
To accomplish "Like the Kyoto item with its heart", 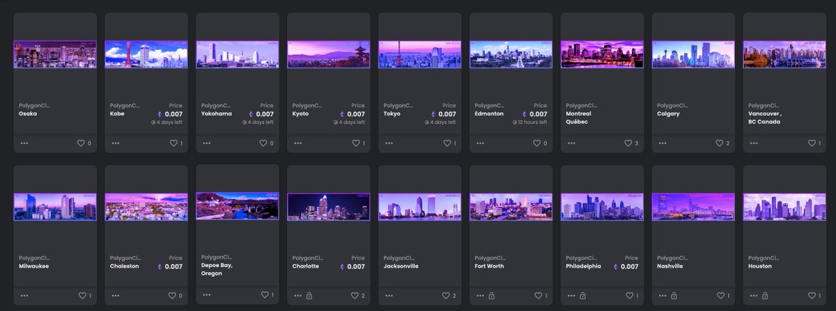I will 355,143.
